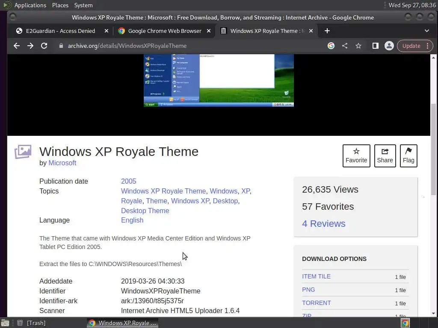
Task: Open the Windows topic link
Action: point(223,191)
